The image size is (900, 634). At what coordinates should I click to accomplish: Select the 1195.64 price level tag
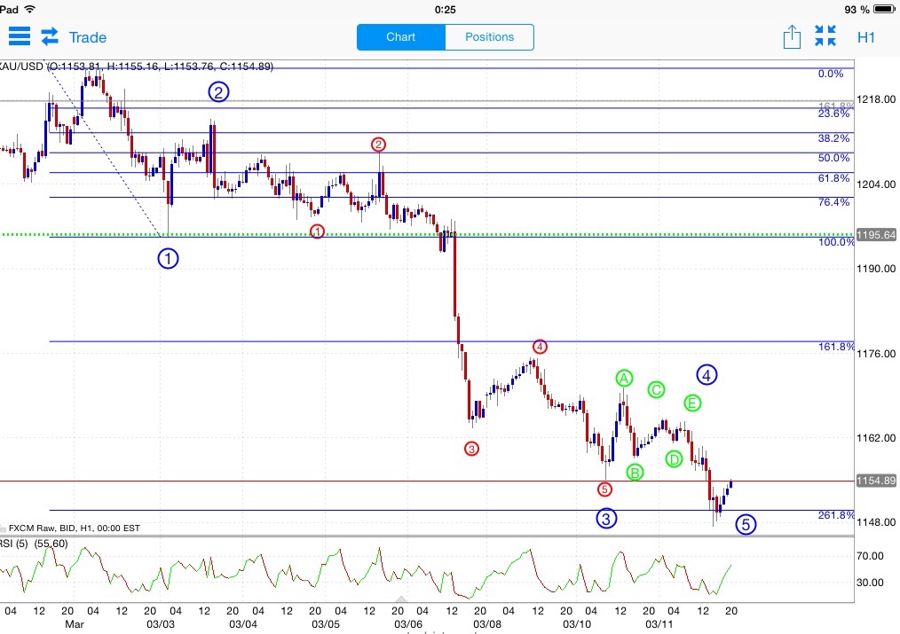click(876, 235)
